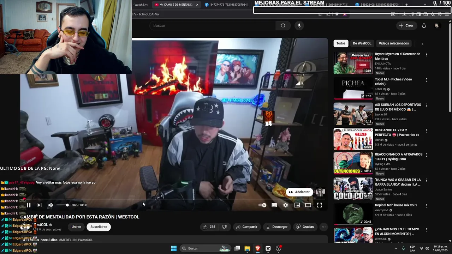The width and height of the screenshot is (452, 254).
Task: Select the Todos filter chip
Action: (x=341, y=43)
